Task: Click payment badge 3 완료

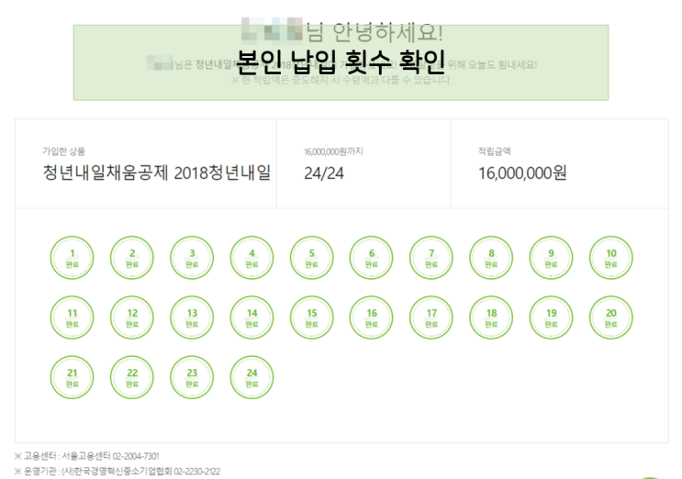Action: [x=192, y=258]
